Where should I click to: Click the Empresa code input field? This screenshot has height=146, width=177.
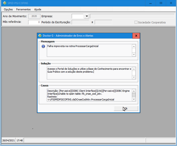point(78,16)
